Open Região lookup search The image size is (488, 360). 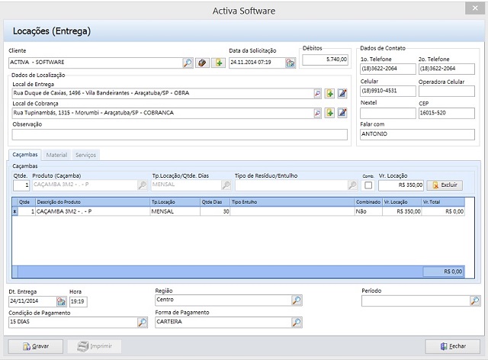(x=297, y=301)
